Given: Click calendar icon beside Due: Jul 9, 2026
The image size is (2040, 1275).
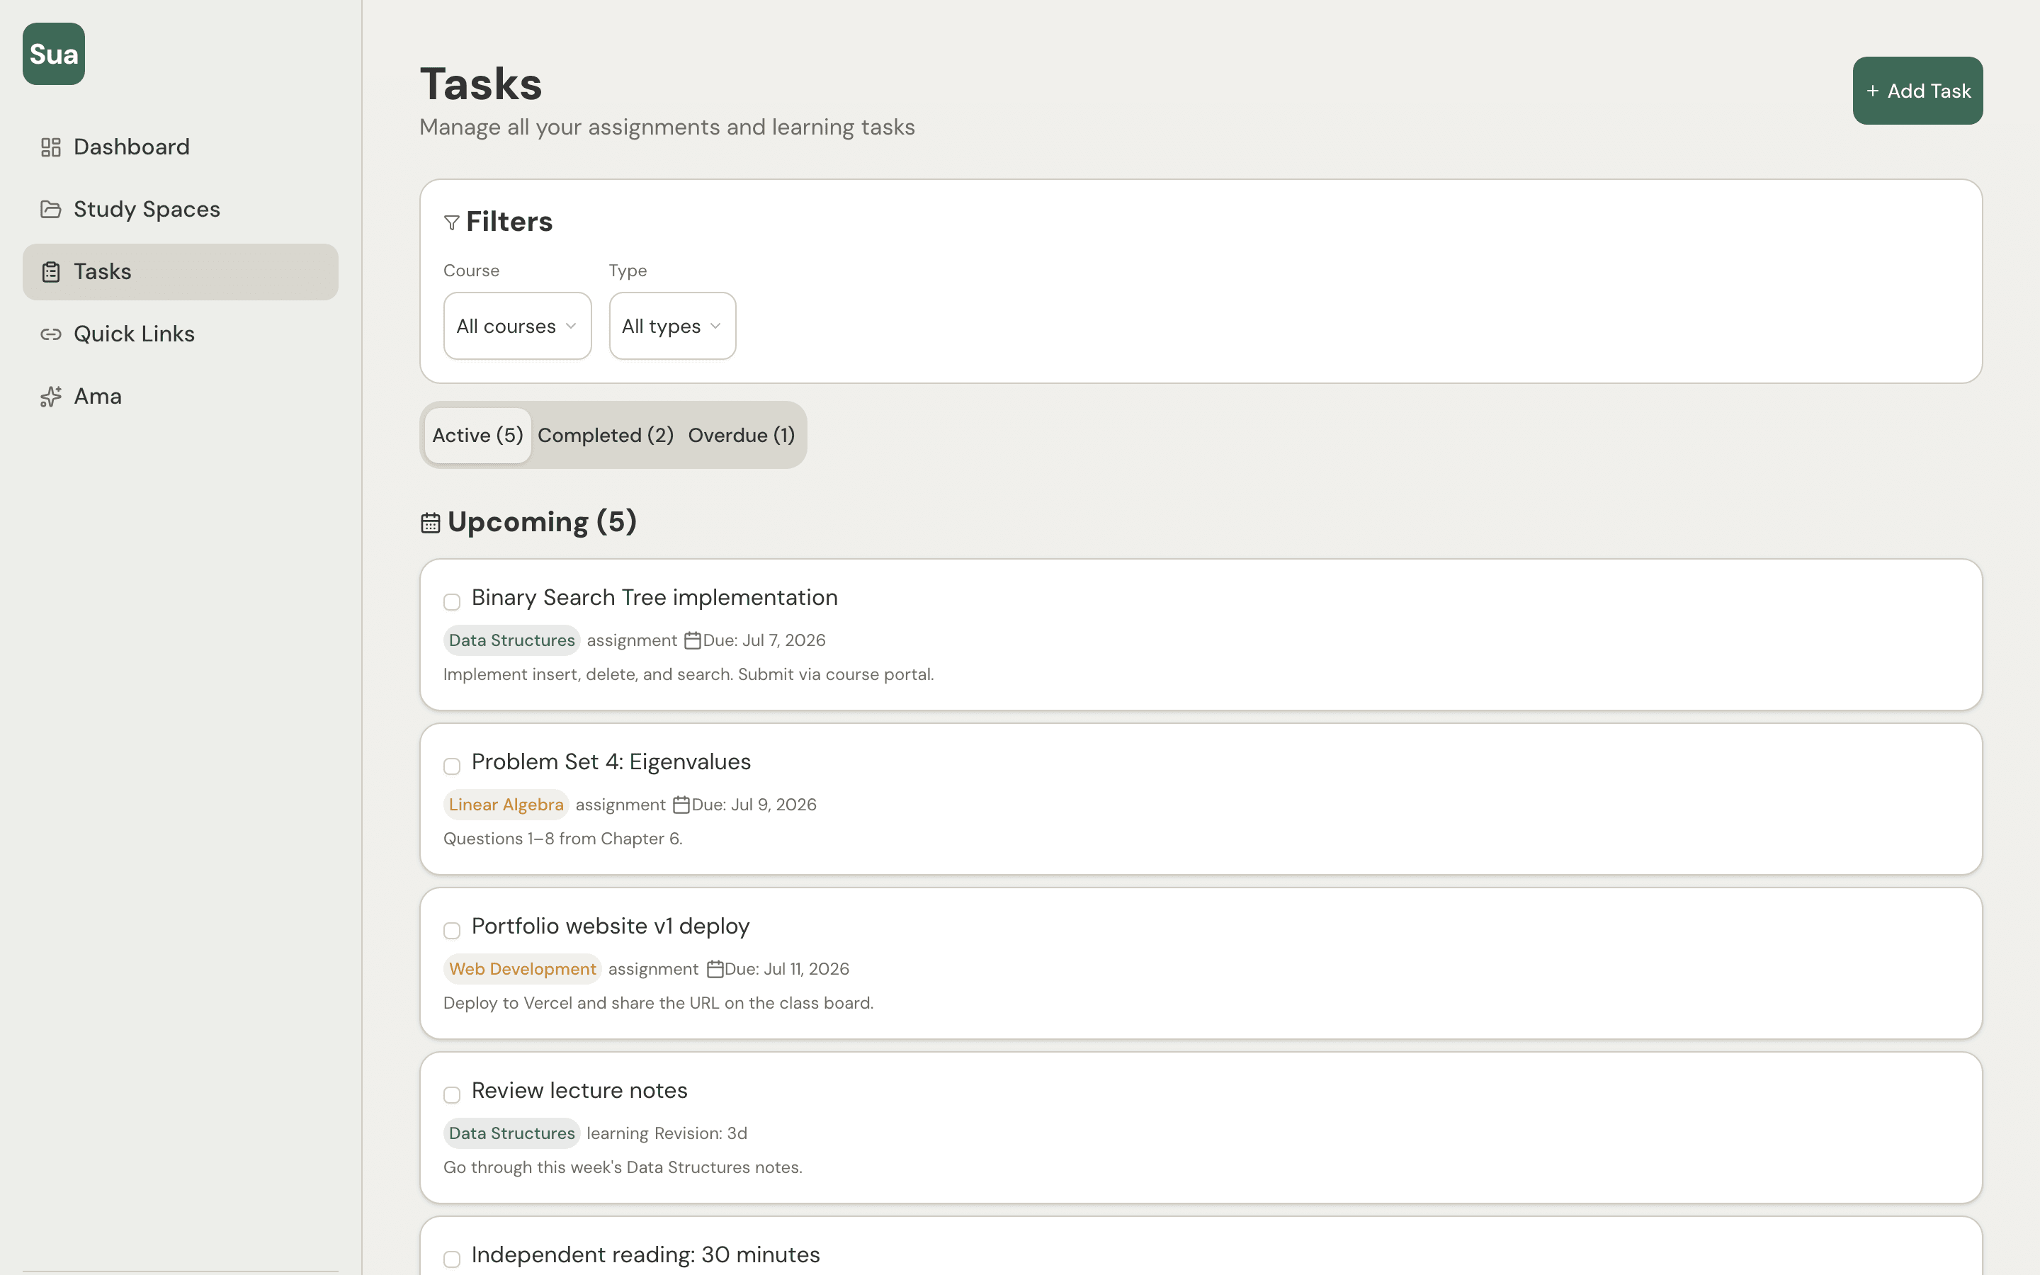Looking at the screenshot, I should pyautogui.click(x=681, y=805).
